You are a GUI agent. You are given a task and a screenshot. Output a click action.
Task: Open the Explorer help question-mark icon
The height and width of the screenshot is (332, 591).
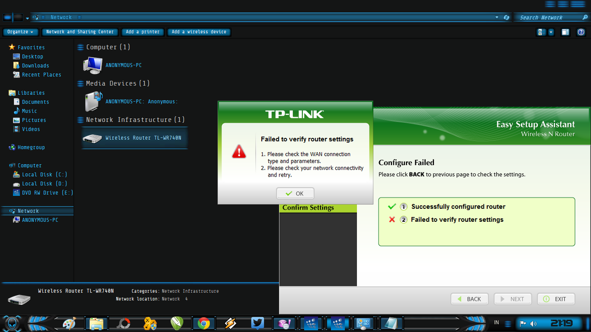[581, 32]
